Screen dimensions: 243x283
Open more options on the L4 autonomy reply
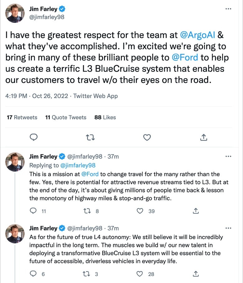[x=228, y=228]
